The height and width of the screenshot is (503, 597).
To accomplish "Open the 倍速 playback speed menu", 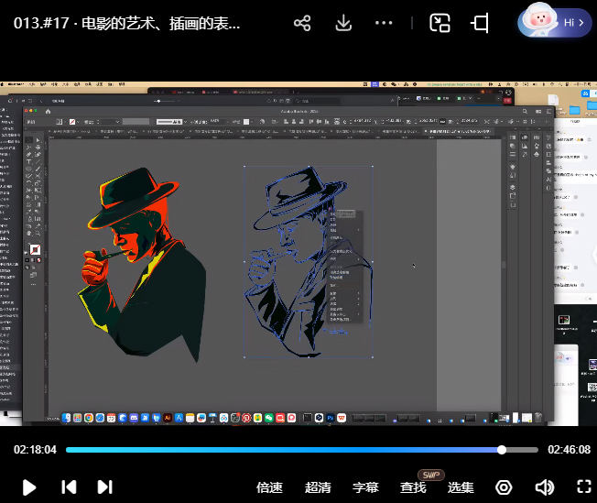I will tap(269, 487).
